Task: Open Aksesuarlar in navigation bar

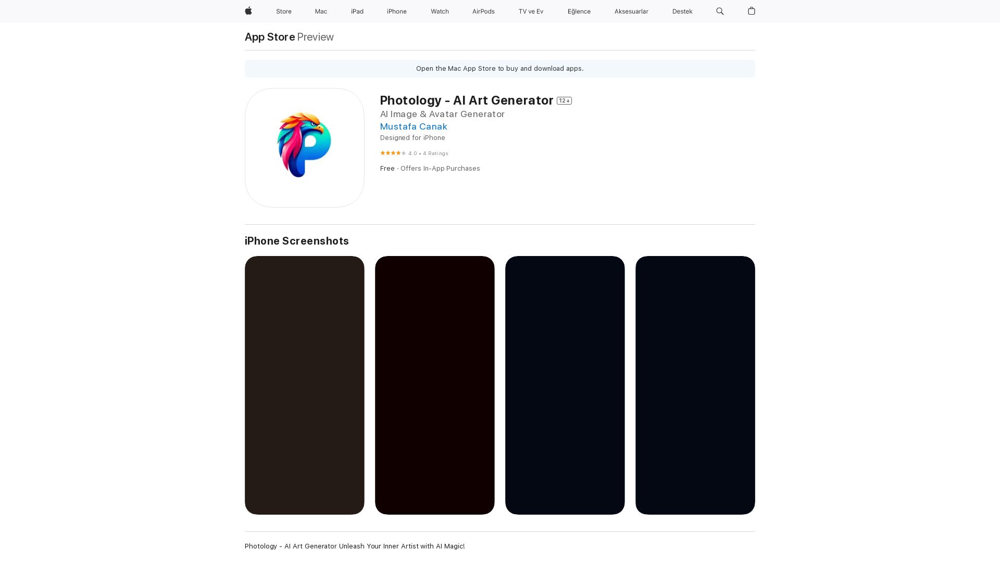Action: [x=631, y=11]
